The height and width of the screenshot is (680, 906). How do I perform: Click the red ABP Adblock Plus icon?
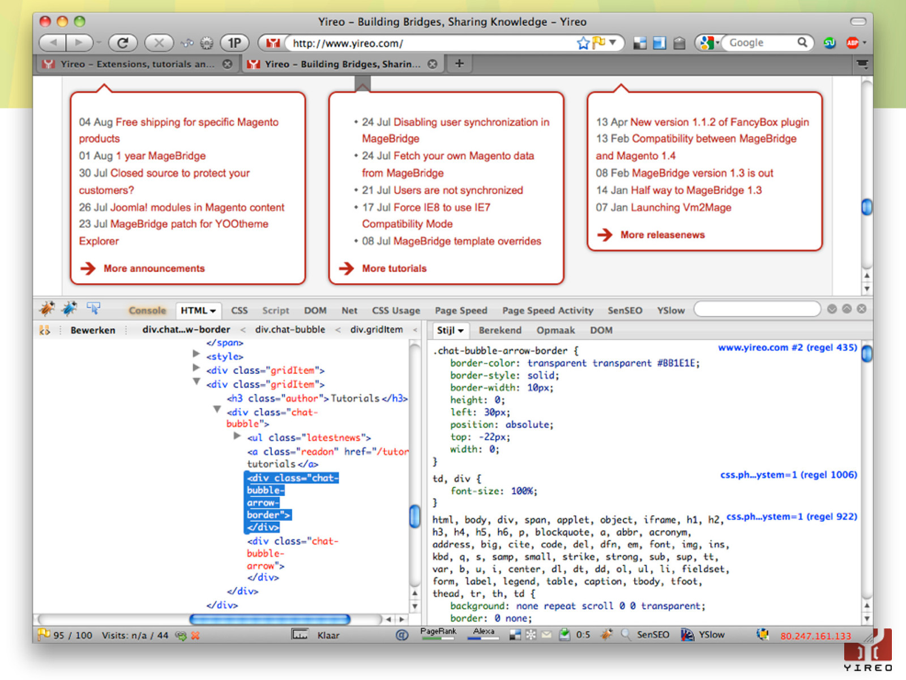(x=852, y=43)
